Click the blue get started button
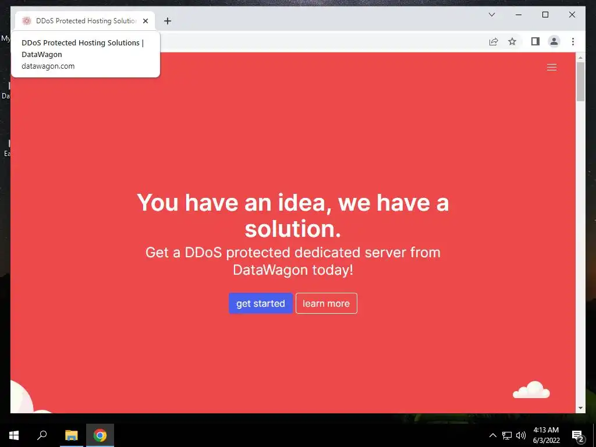 coord(260,303)
